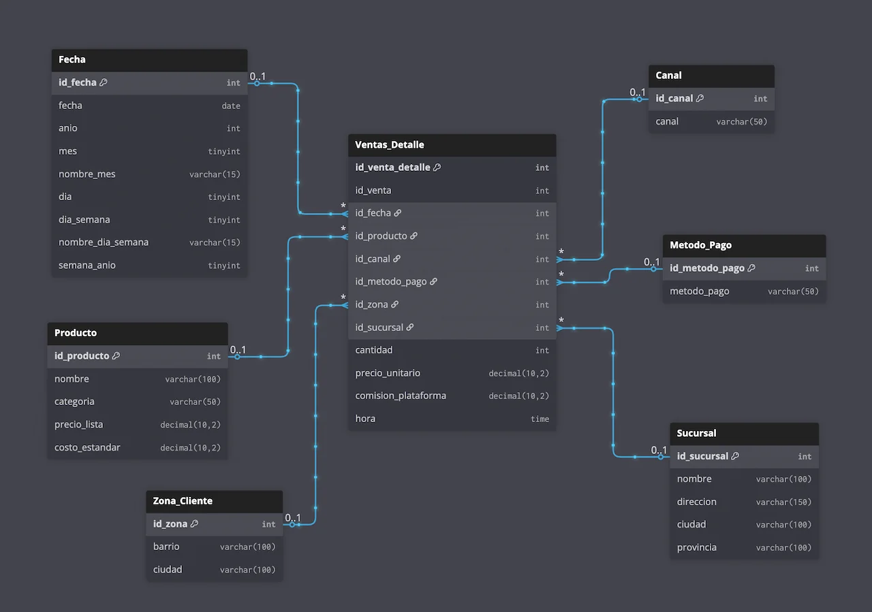The width and height of the screenshot is (872, 612).
Task: Click the foreign key icon on id_sucursal in Ventas_Detalle
Action: point(409,327)
